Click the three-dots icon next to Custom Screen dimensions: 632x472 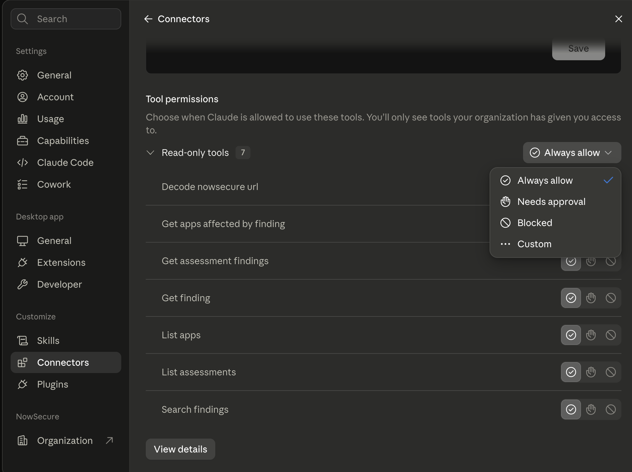[505, 244]
